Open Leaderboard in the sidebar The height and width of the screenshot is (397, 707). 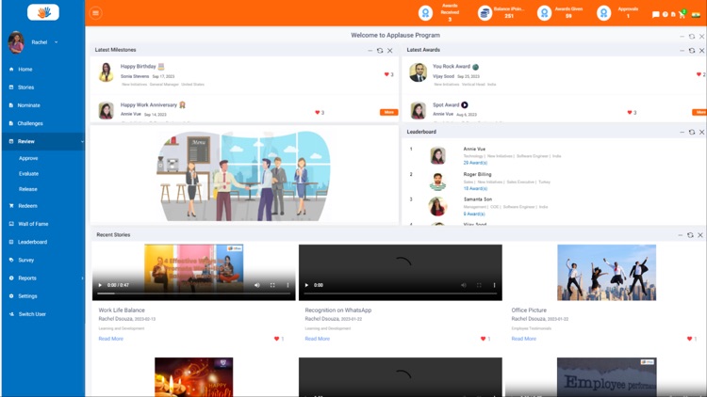[32, 242]
